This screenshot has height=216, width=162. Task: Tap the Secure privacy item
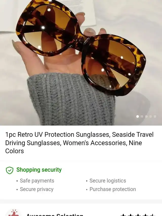[37, 189]
